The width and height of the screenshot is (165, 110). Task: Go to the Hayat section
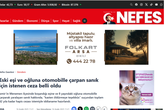tap(66, 21)
